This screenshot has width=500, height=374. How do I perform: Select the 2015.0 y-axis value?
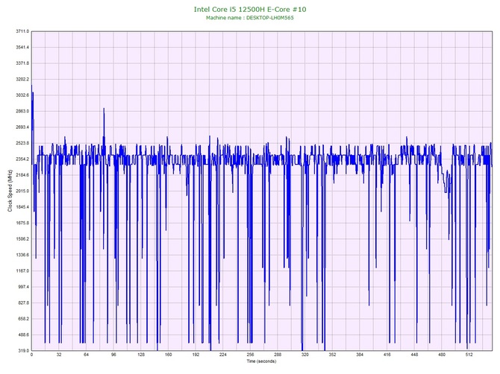tap(22, 191)
